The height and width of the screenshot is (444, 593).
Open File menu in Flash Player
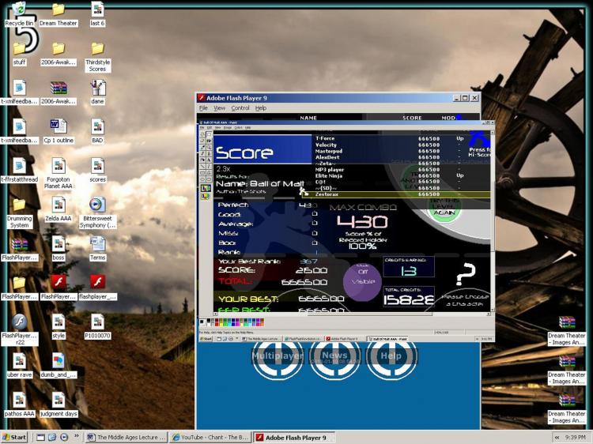coord(203,108)
